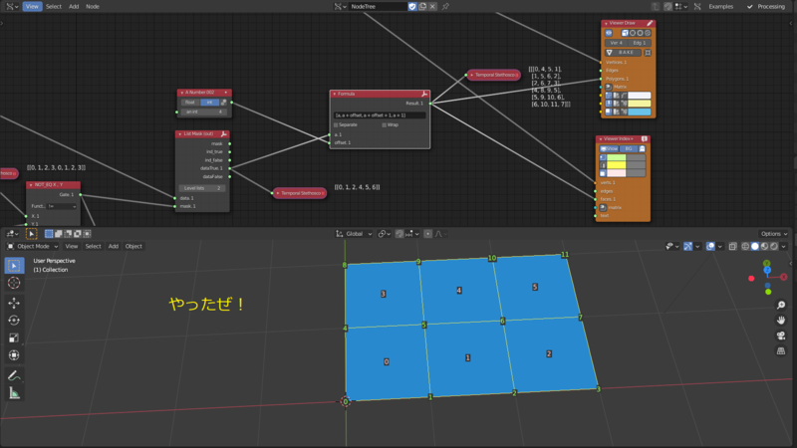Viewport: 797px width, 448px height.
Task: Switch to wireframe shading icon
Action: [x=745, y=246]
